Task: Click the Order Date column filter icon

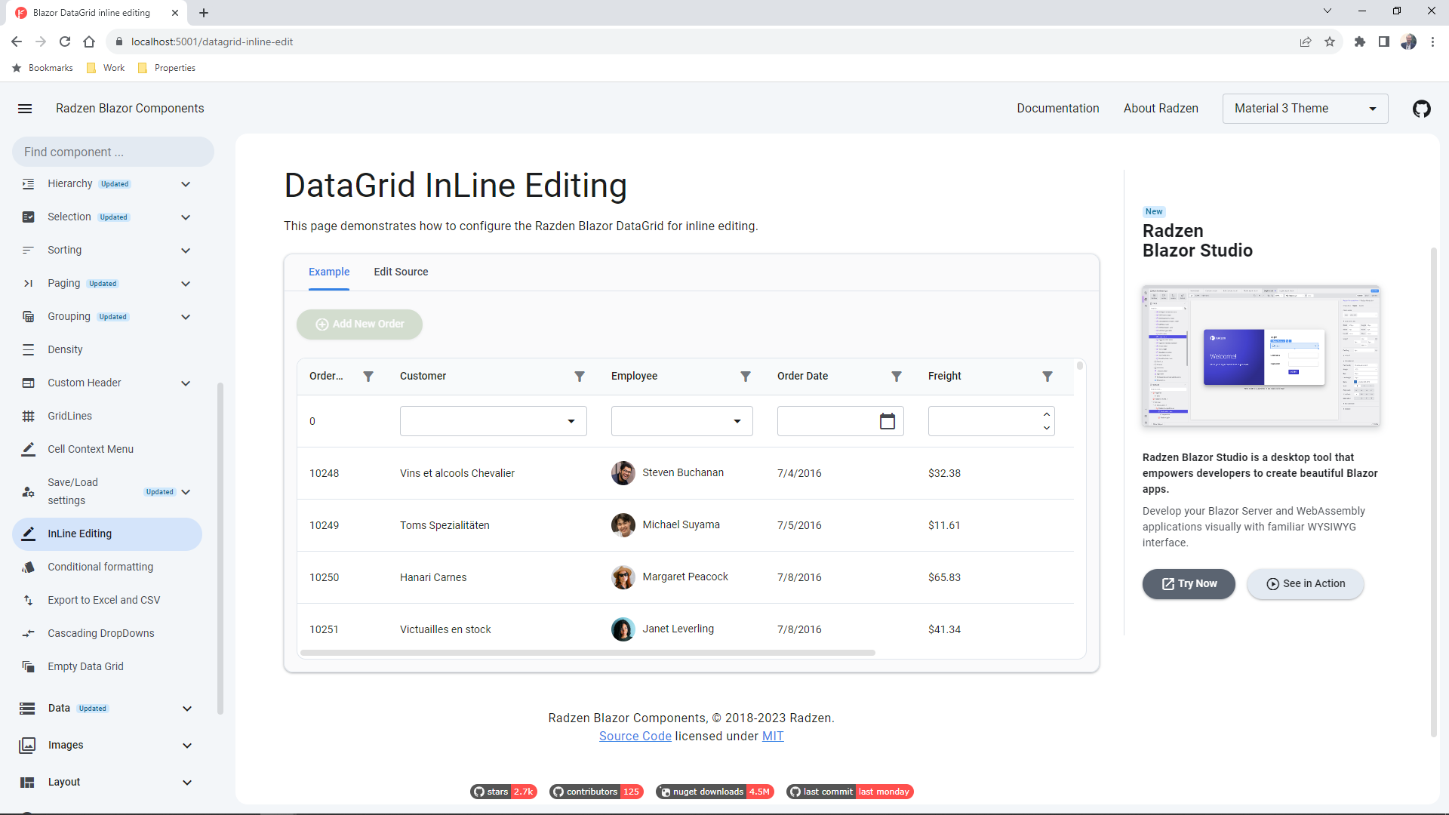Action: tap(897, 377)
